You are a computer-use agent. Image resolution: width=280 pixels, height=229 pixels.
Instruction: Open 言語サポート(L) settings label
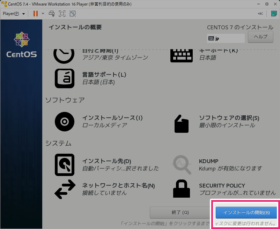tap(104, 75)
